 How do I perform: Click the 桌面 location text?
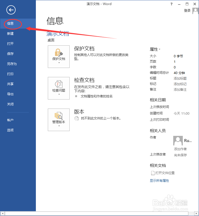[51, 40]
